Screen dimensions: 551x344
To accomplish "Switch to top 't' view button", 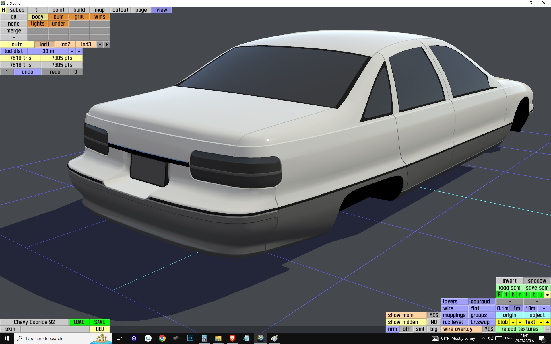I will pos(533,295).
